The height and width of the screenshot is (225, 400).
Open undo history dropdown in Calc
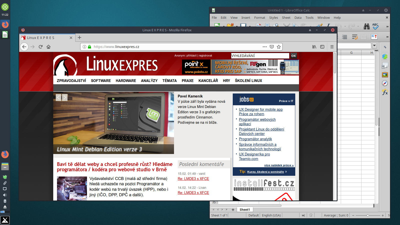coord(345,26)
